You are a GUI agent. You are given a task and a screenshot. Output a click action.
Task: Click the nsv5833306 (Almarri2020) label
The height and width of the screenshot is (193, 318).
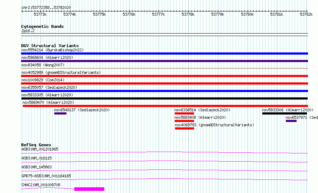click(288, 110)
